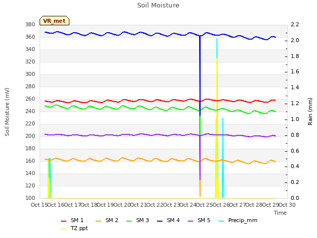The height and width of the screenshot is (238, 317).
Task: Select the SM 3 legend label
Action: click(x=143, y=220)
